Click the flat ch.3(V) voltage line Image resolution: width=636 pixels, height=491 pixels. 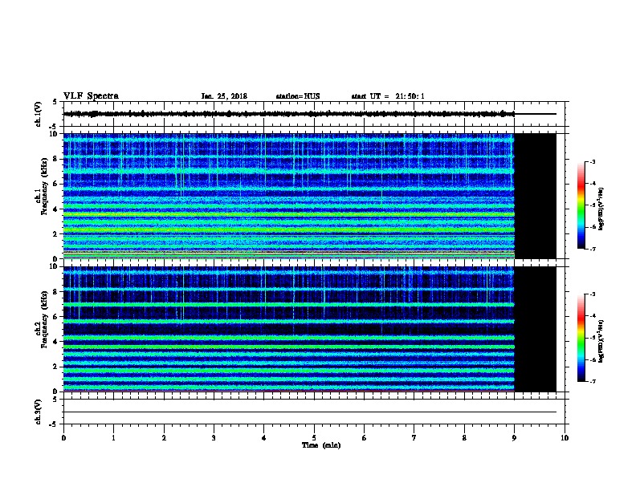pyautogui.click(x=310, y=412)
